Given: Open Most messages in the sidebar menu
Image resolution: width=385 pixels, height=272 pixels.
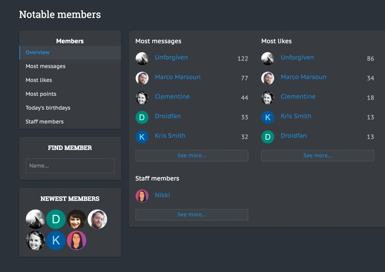Looking at the screenshot, I should (x=45, y=66).
